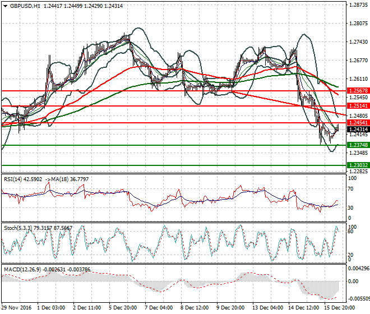The image size is (370, 314).
Task: Click the 1.27430 price scale value
Action: coord(358,42)
